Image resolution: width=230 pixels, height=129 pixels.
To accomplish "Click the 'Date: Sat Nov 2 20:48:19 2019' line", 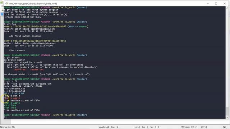I will tap(28, 31).
